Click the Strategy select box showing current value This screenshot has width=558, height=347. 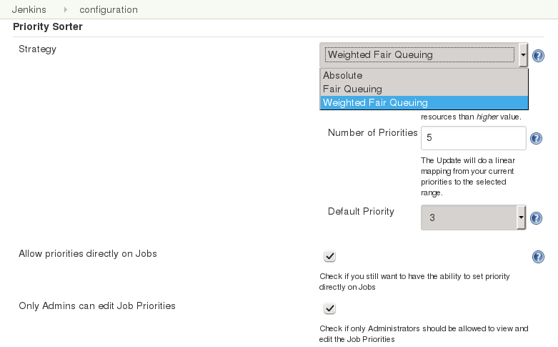(419, 54)
